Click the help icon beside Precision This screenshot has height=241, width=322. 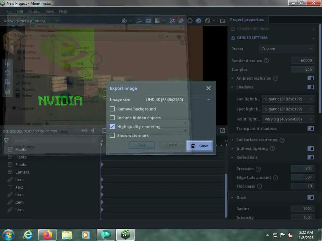(x=258, y=169)
